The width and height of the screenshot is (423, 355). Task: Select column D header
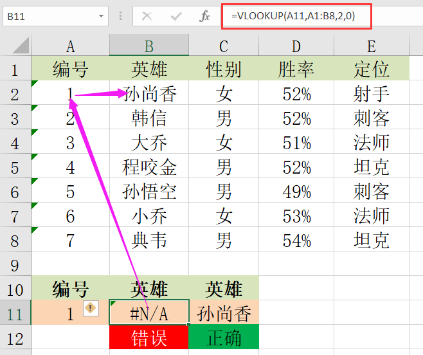pos(296,46)
